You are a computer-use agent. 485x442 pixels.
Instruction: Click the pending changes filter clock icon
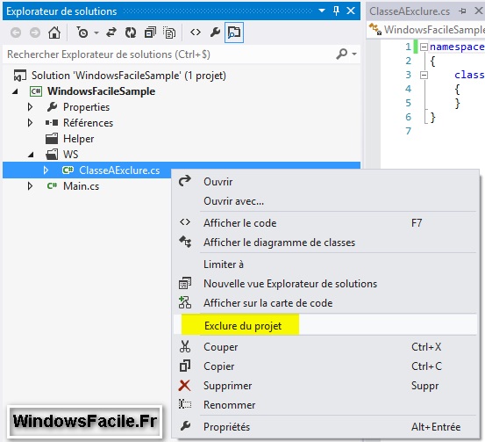coord(82,33)
